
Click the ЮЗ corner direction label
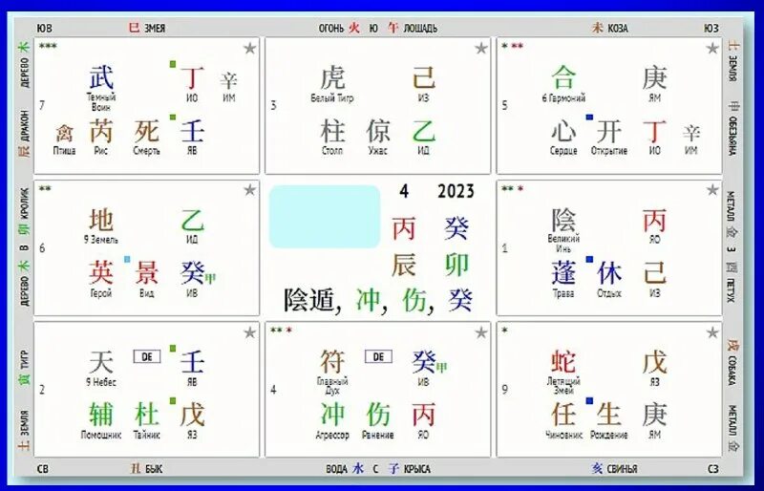tap(711, 29)
